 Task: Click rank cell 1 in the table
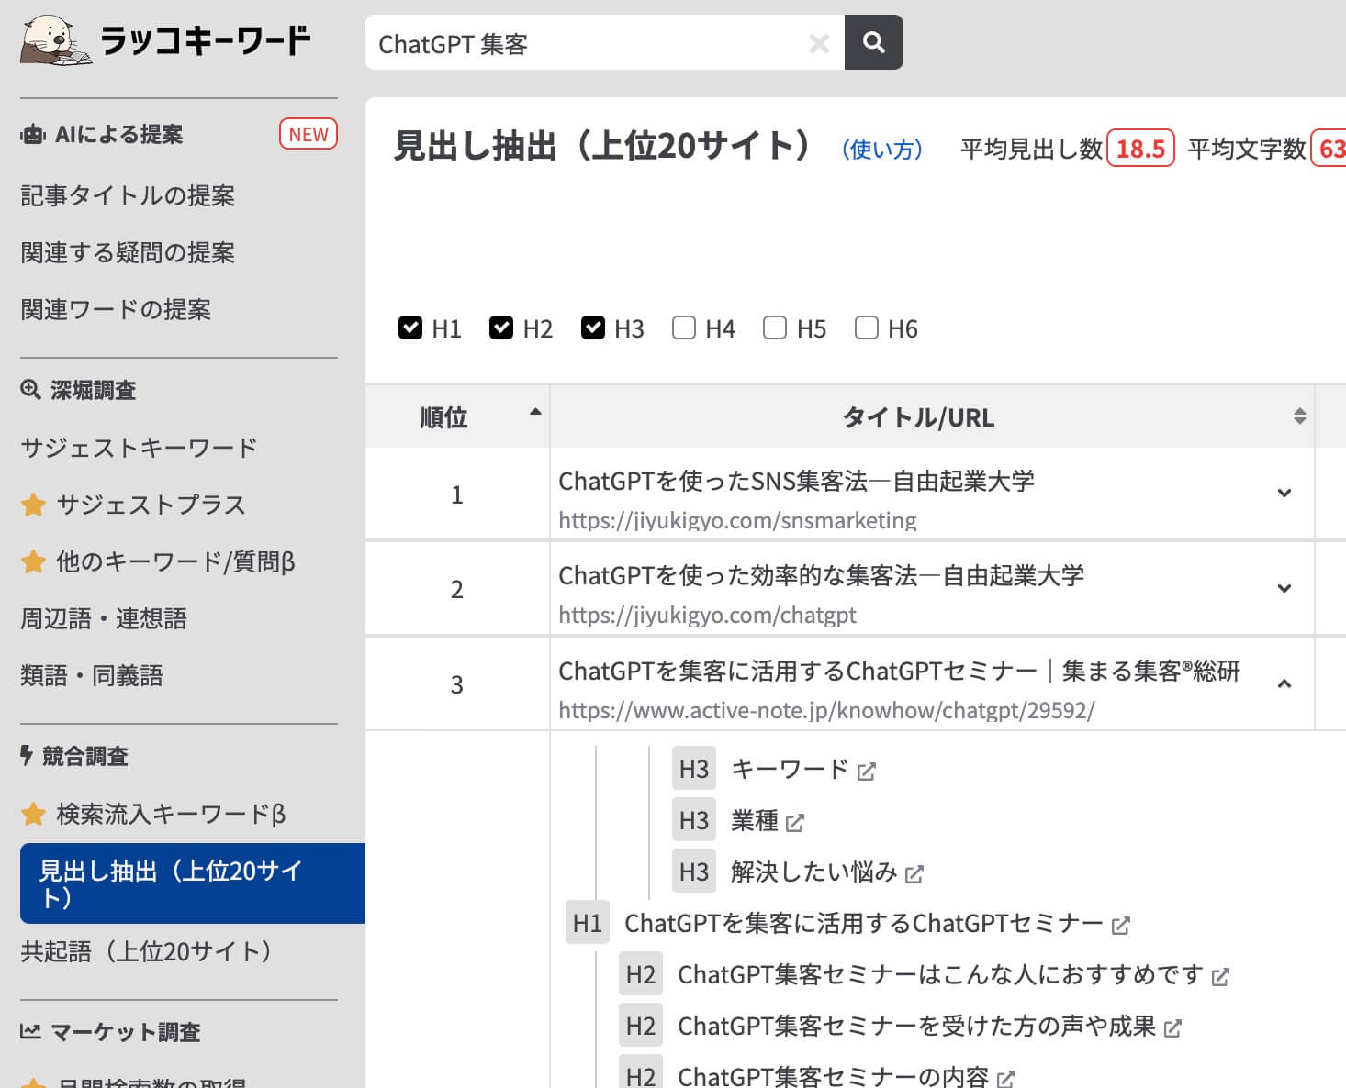[457, 494]
